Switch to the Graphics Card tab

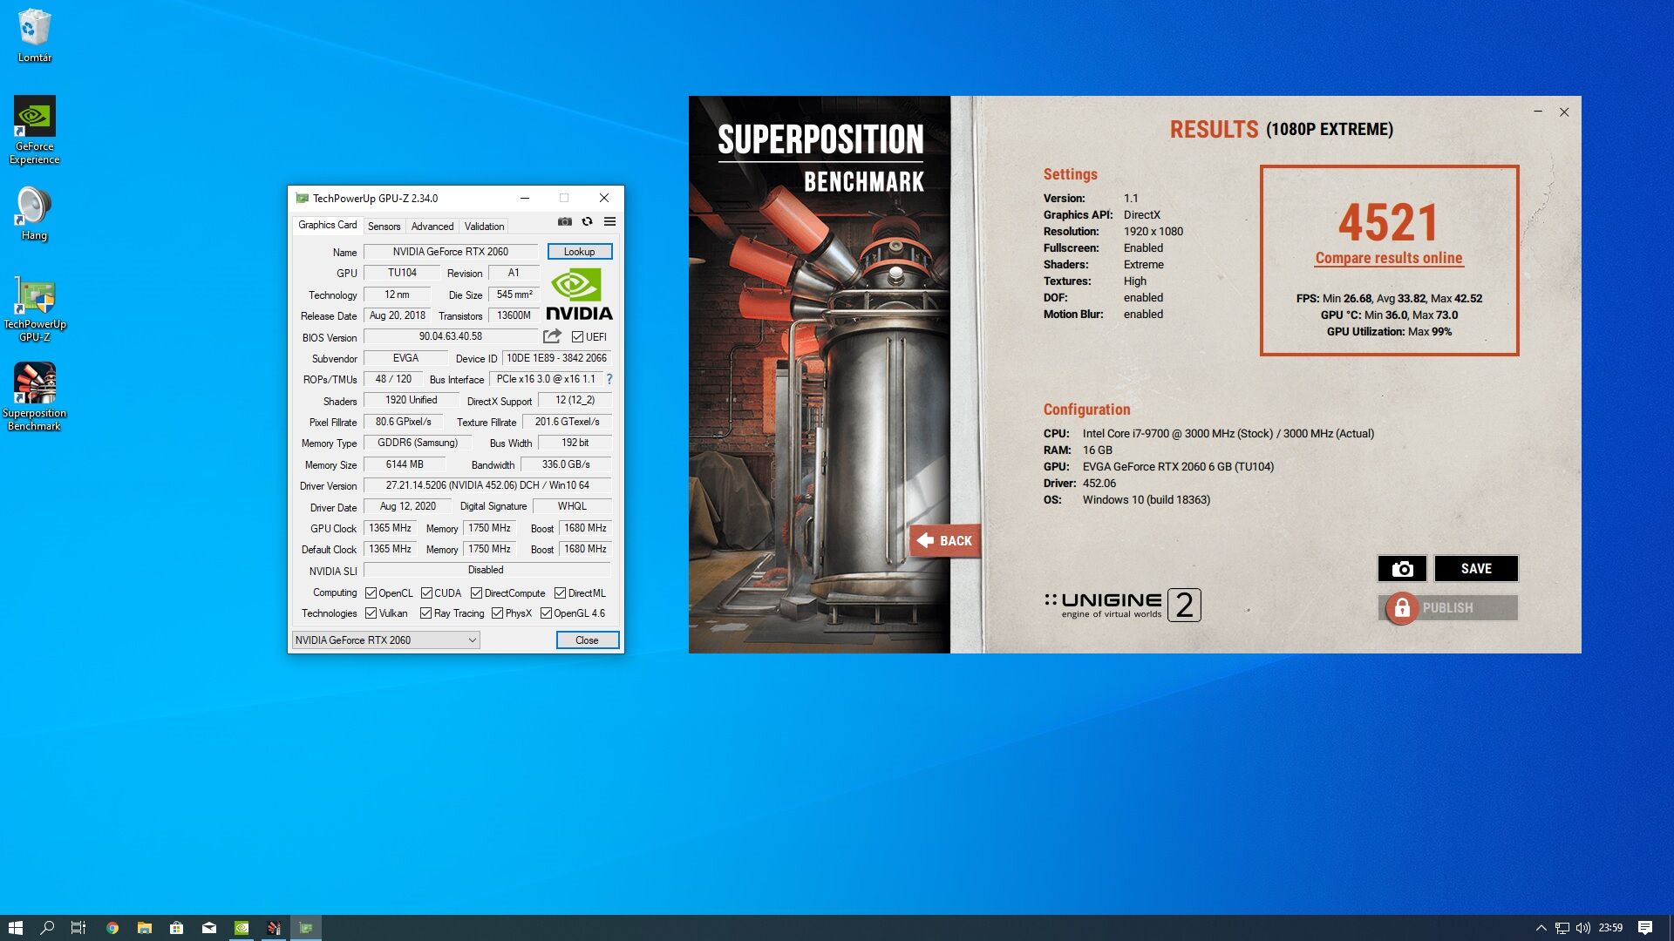pyautogui.click(x=327, y=225)
